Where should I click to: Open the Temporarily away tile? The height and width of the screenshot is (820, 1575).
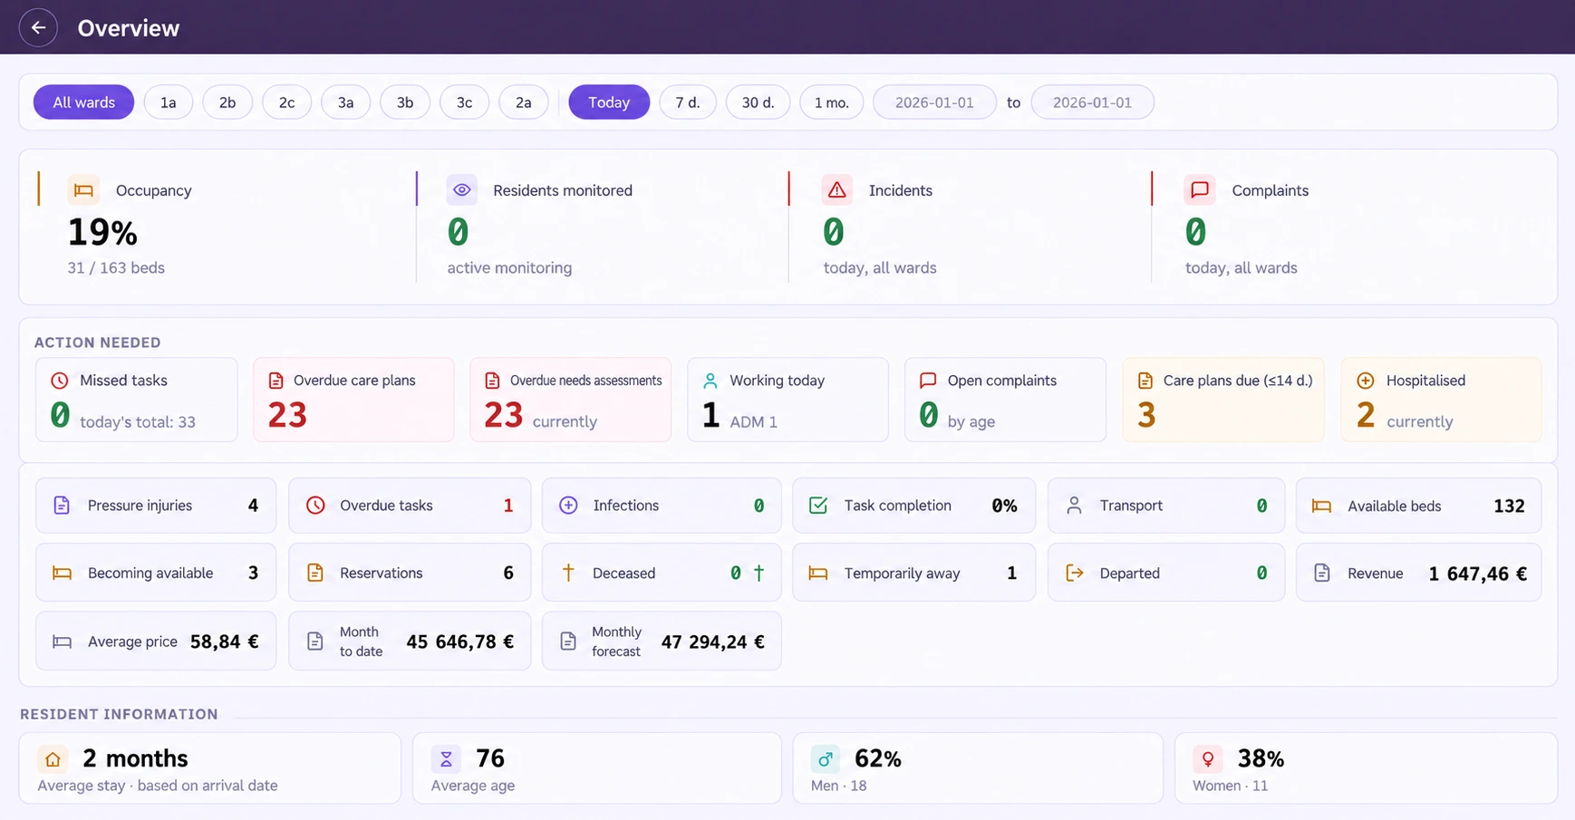click(x=913, y=573)
